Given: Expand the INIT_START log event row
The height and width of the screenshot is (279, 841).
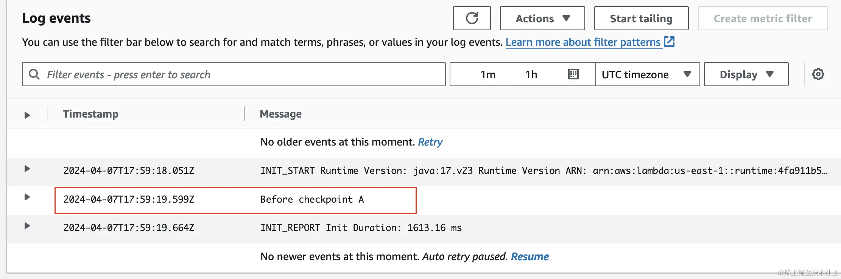Looking at the screenshot, I should [x=27, y=169].
